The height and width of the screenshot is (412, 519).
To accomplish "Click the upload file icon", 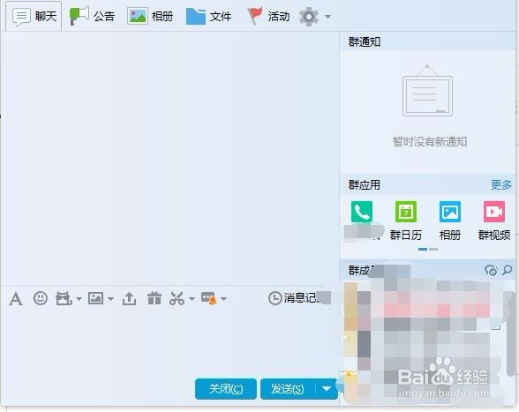I will [129, 298].
